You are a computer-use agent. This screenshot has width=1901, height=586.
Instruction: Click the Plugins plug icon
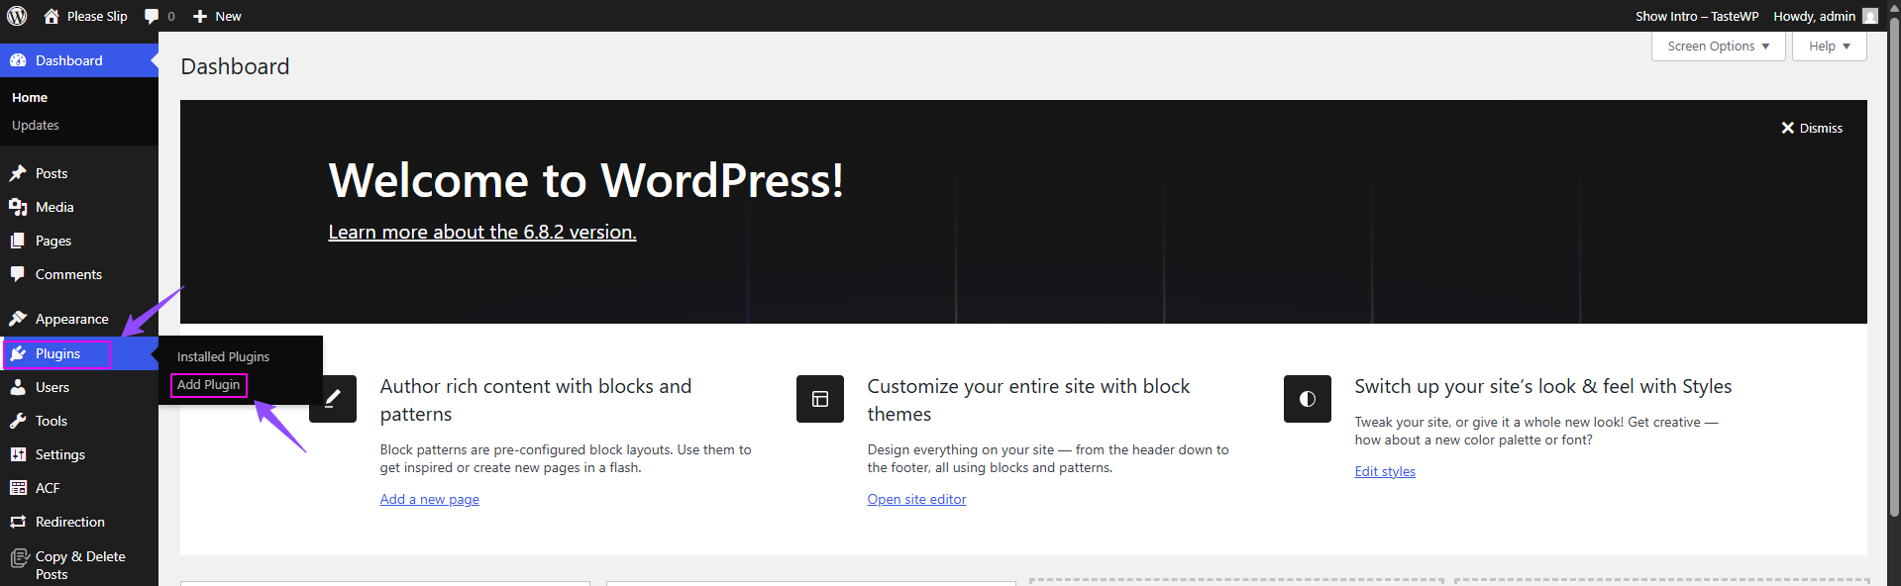pos(18,353)
